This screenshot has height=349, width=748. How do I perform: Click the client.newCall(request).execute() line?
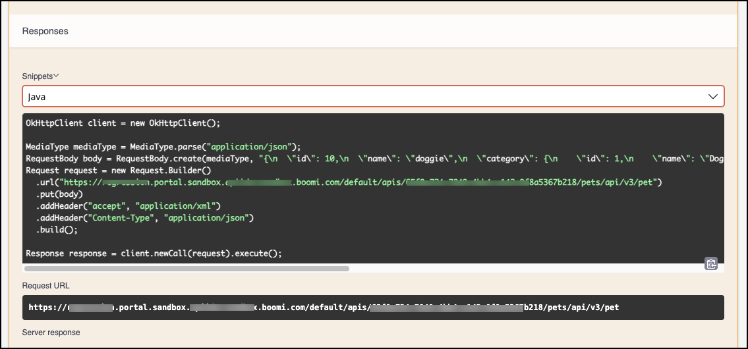[154, 253]
